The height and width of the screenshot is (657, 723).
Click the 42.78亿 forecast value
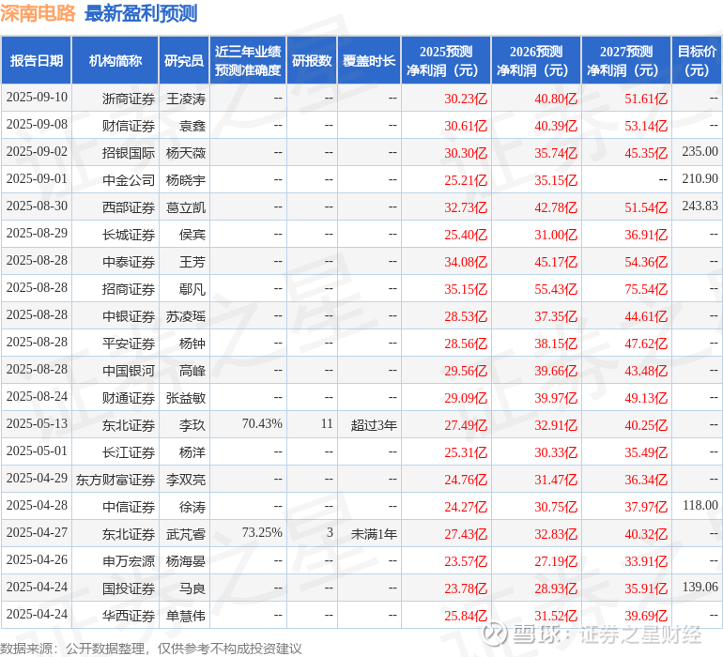point(556,207)
